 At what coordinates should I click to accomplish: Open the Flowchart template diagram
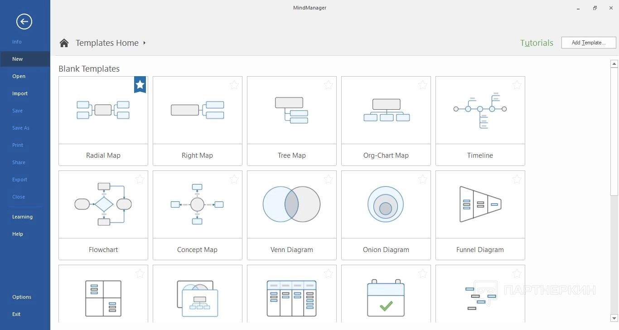click(x=103, y=204)
